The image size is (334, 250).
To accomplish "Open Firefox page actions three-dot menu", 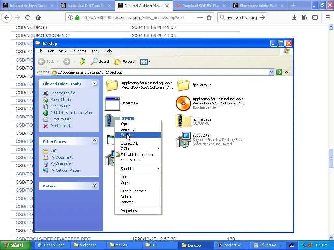I will pos(200,18).
